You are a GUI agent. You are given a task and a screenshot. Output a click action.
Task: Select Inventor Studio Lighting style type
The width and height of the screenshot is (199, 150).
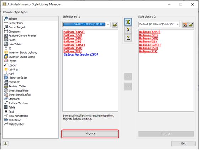(x=21, y=52)
